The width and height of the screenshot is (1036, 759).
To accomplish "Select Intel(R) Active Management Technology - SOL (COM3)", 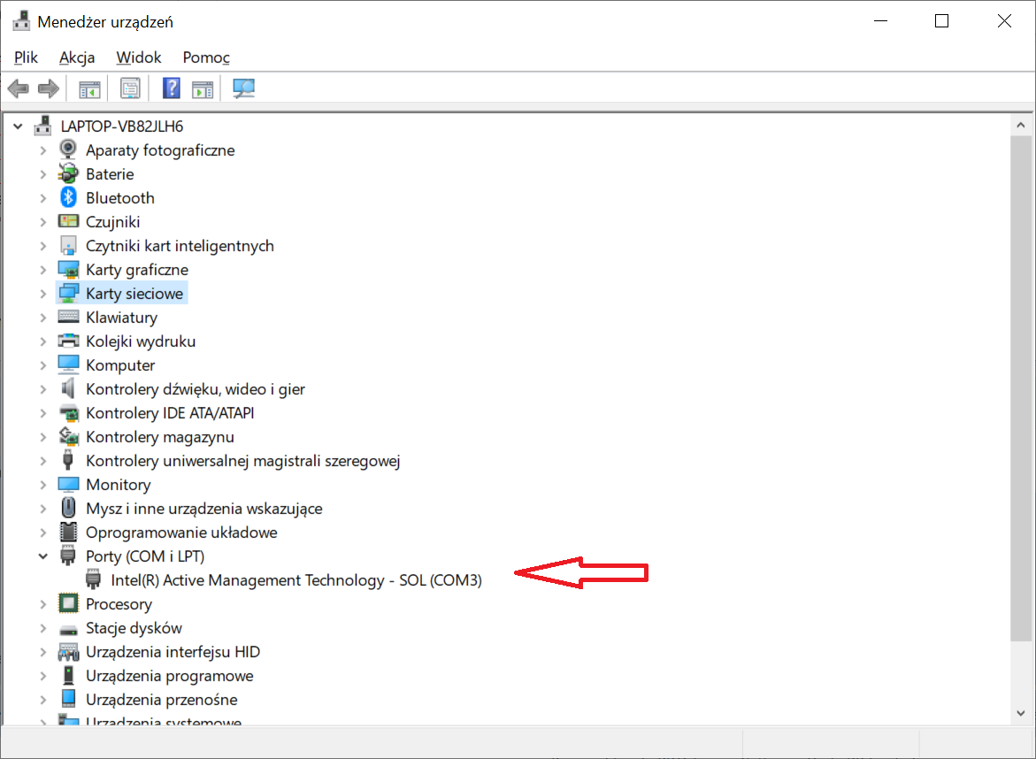I will (295, 580).
